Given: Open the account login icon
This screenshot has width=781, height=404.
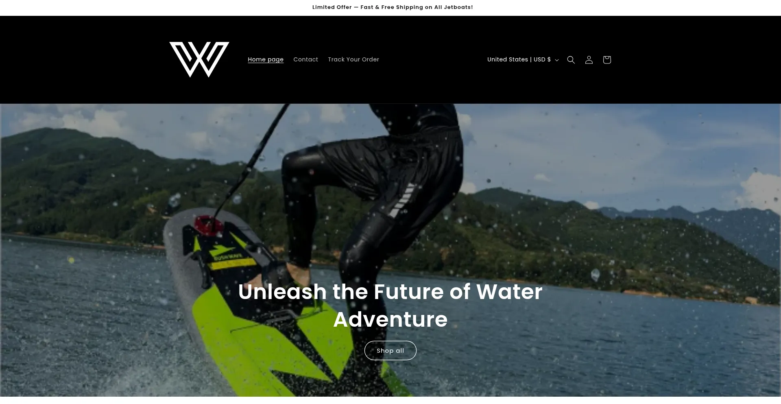Looking at the screenshot, I should point(589,60).
